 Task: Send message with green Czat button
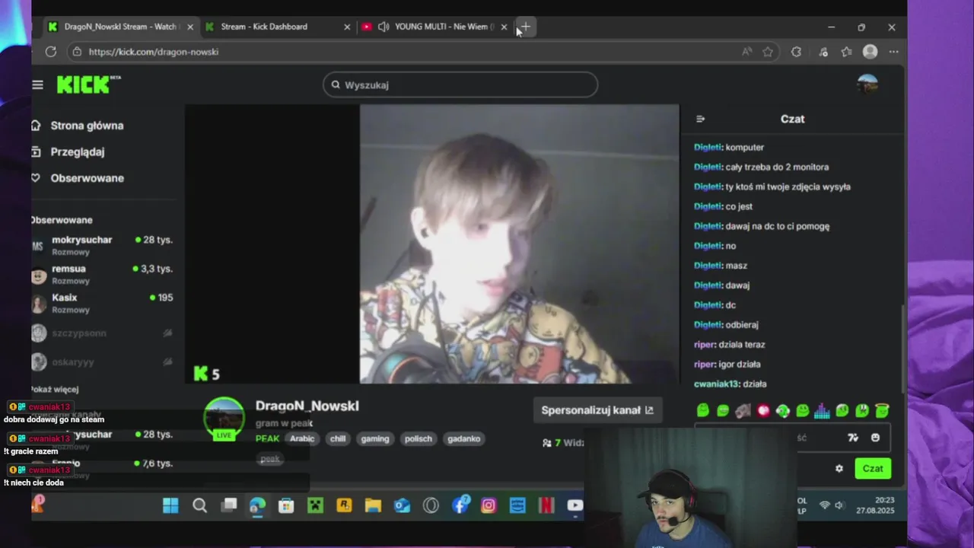[872, 469]
